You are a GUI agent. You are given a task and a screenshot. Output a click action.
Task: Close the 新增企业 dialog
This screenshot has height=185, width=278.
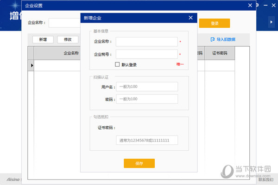[x=190, y=18]
